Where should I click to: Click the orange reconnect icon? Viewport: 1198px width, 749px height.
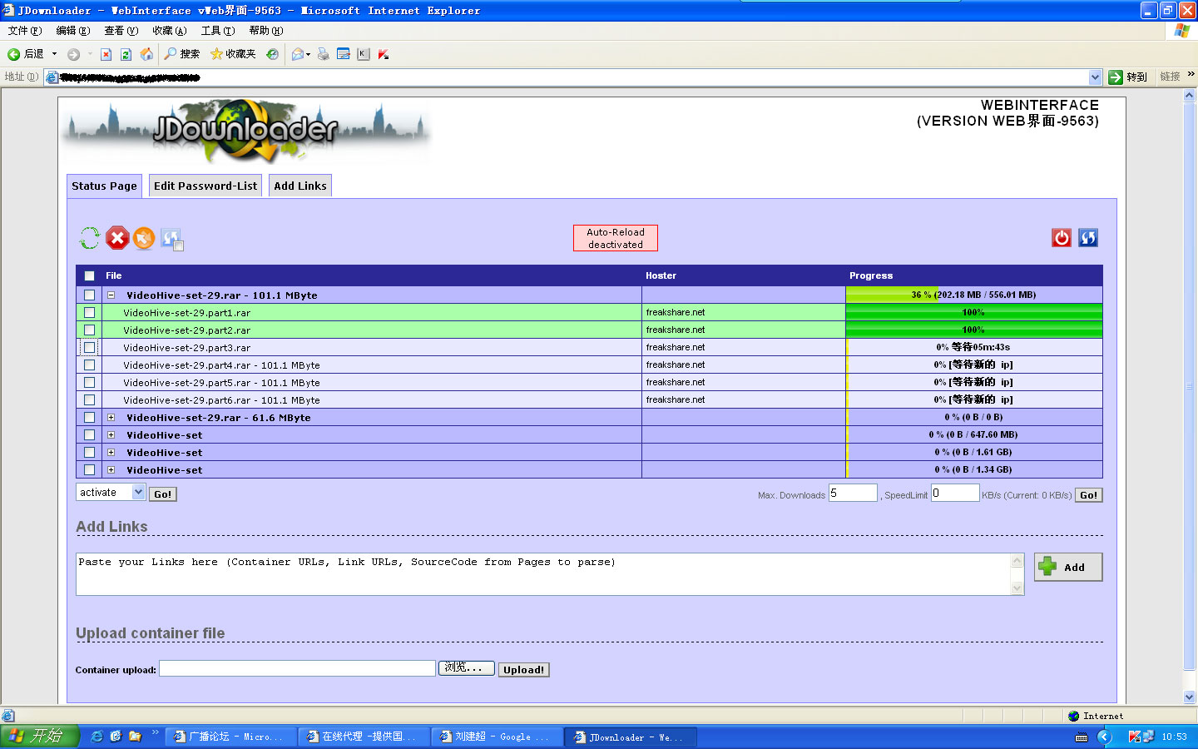144,238
